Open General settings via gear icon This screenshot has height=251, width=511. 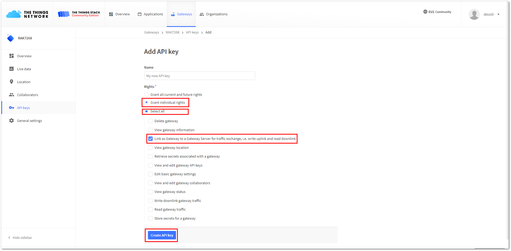pos(12,120)
